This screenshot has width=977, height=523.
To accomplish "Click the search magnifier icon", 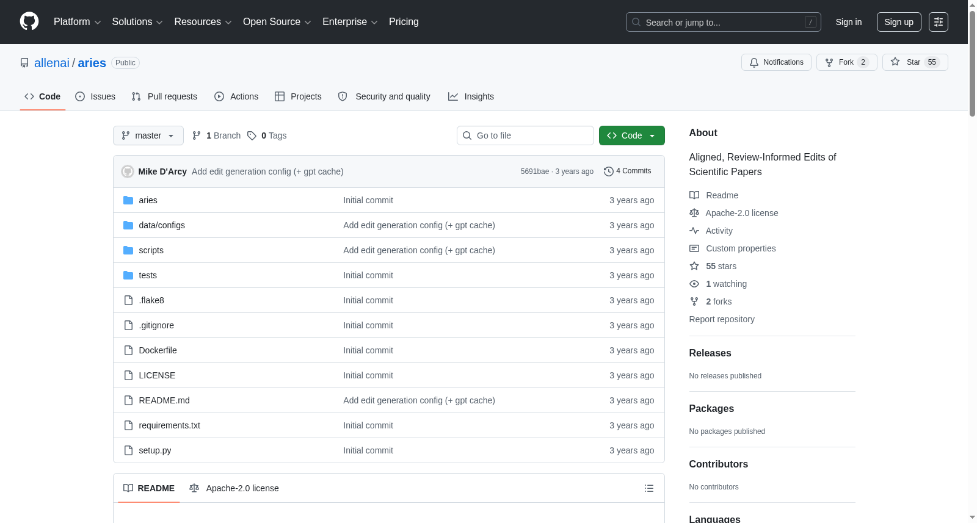I will (636, 22).
